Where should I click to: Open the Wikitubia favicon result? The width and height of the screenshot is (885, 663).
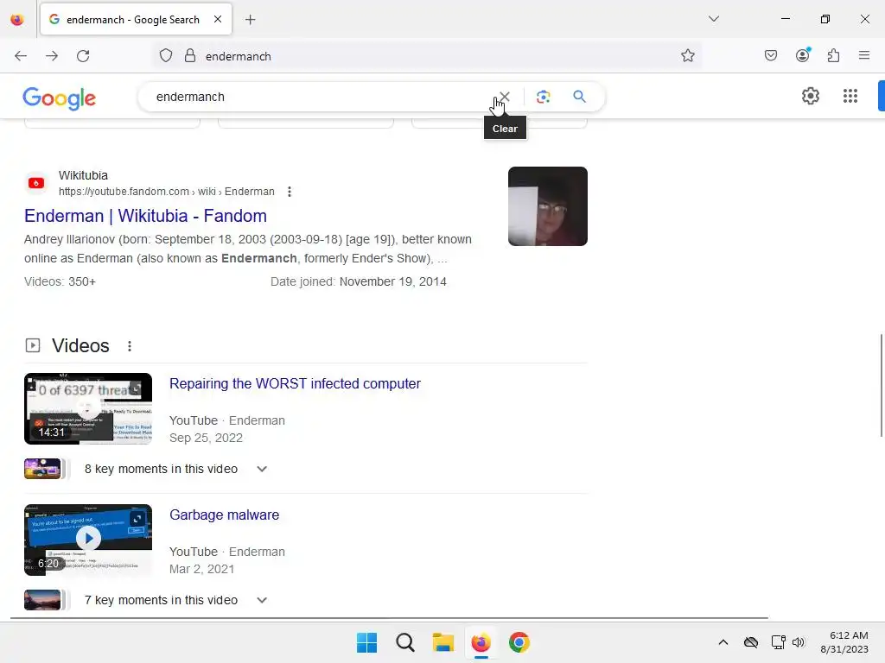(36, 183)
